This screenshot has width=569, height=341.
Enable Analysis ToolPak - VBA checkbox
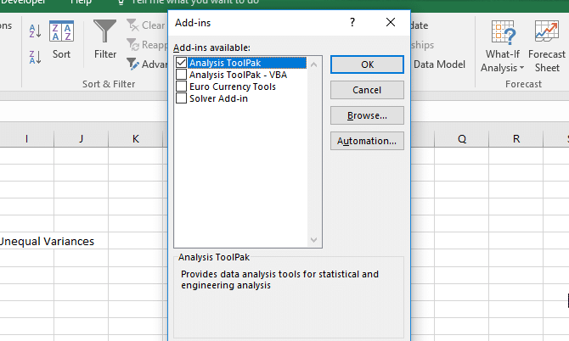pyautogui.click(x=181, y=75)
